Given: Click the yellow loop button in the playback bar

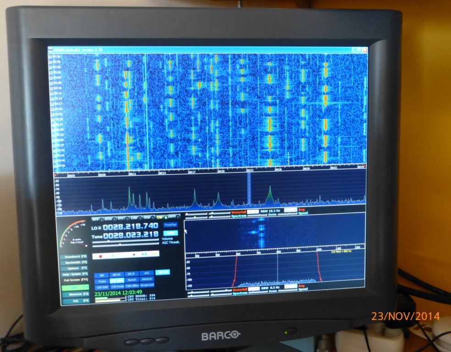Looking at the screenshot, I should 154,254.
